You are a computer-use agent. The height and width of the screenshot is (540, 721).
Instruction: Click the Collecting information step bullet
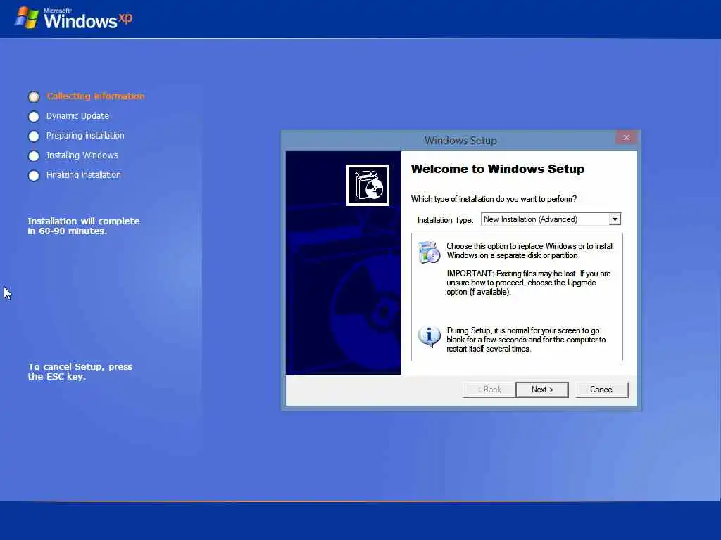pos(34,96)
